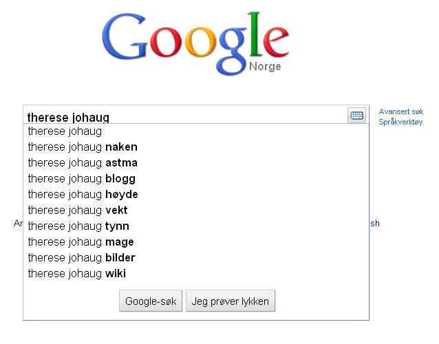
Task: Select suggestion 'therese johaug vekt'
Action: pyautogui.click(x=196, y=211)
